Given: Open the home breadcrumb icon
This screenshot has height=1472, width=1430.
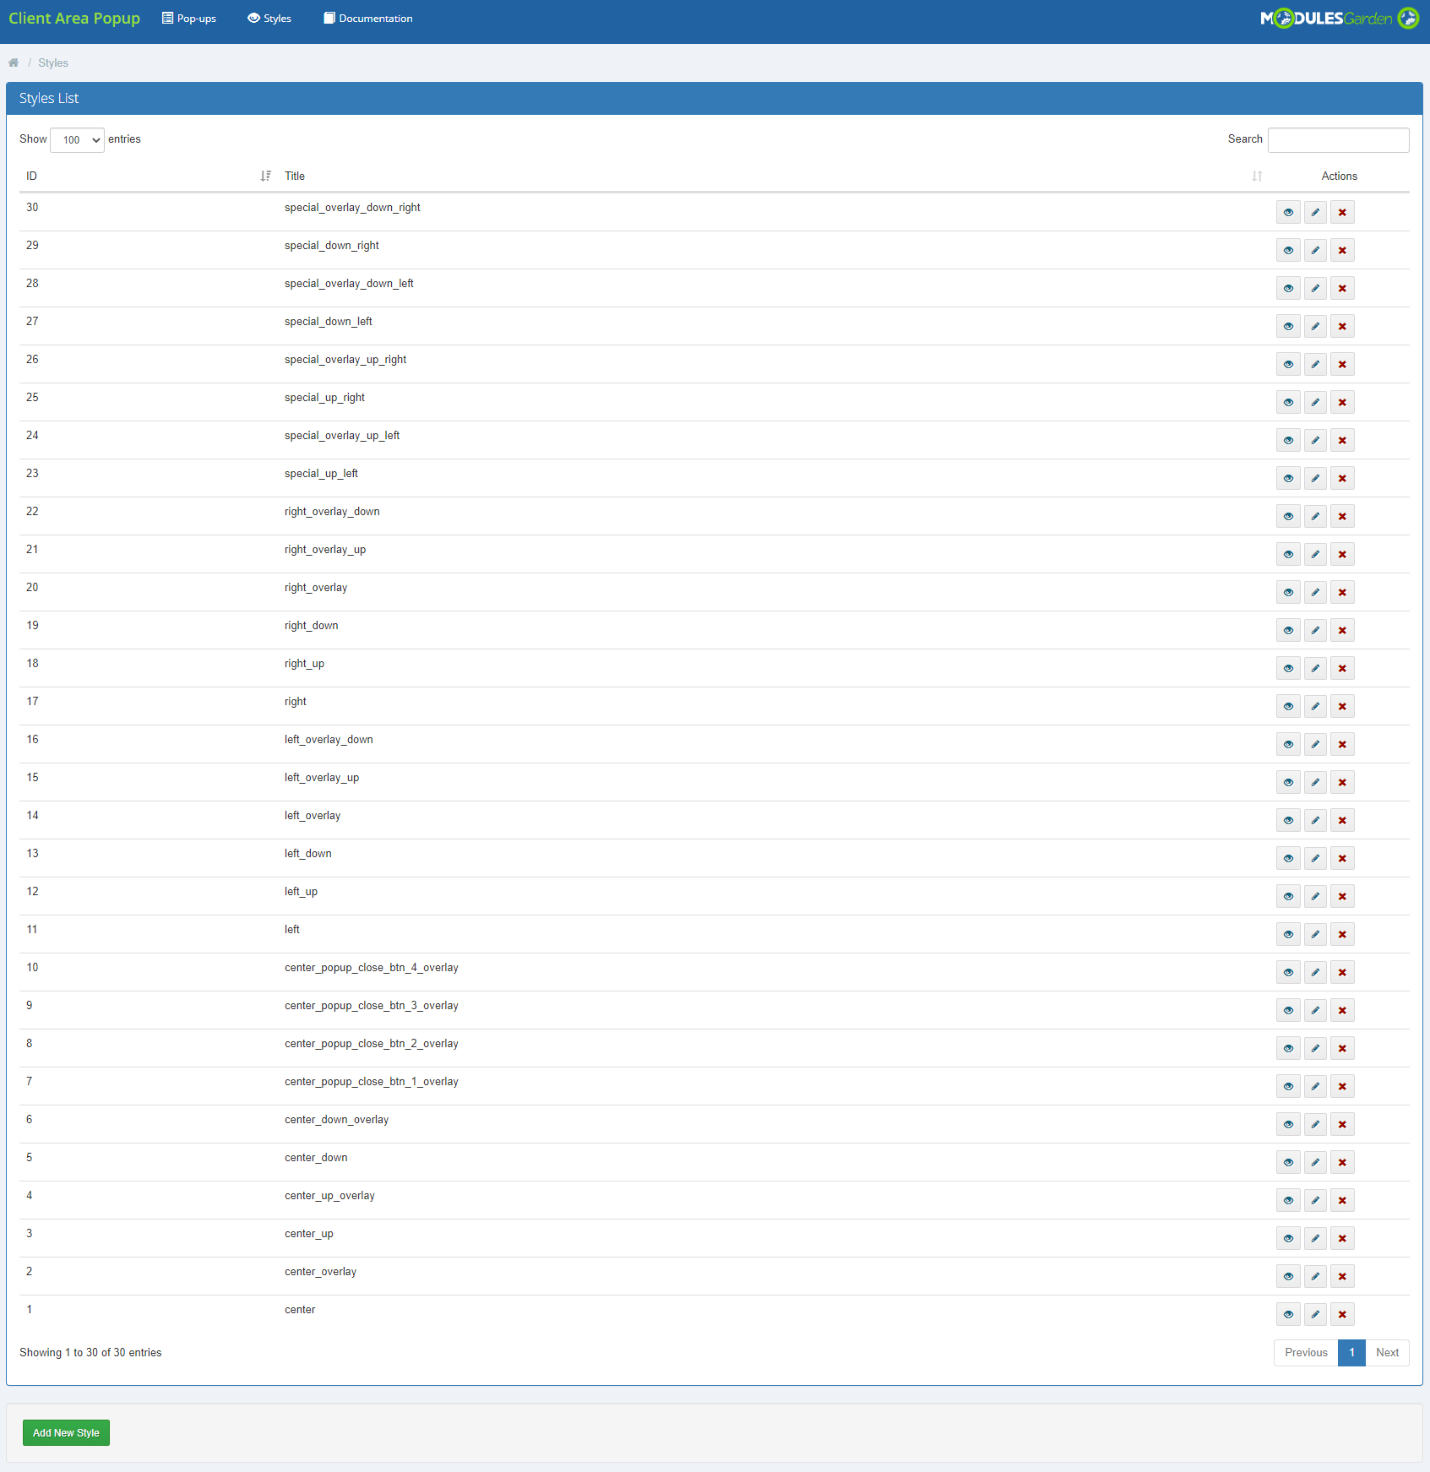Looking at the screenshot, I should [14, 62].
